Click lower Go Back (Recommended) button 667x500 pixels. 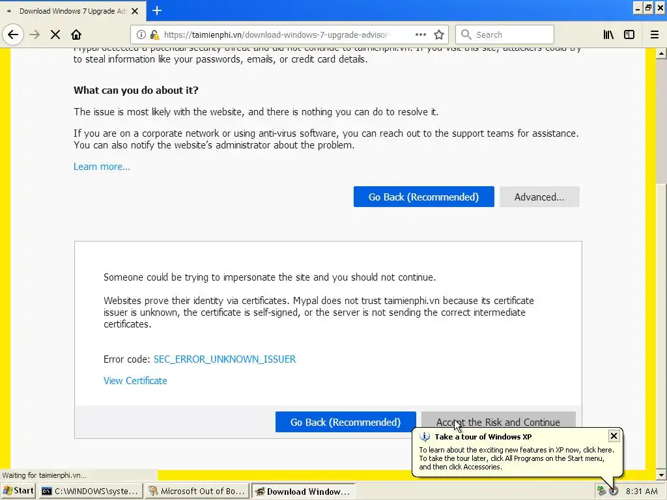click(345, 422)
